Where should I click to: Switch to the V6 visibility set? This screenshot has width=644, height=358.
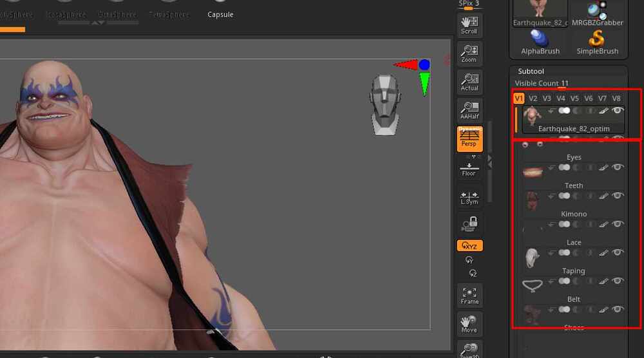pyautogui.click(x=589, y=99)
